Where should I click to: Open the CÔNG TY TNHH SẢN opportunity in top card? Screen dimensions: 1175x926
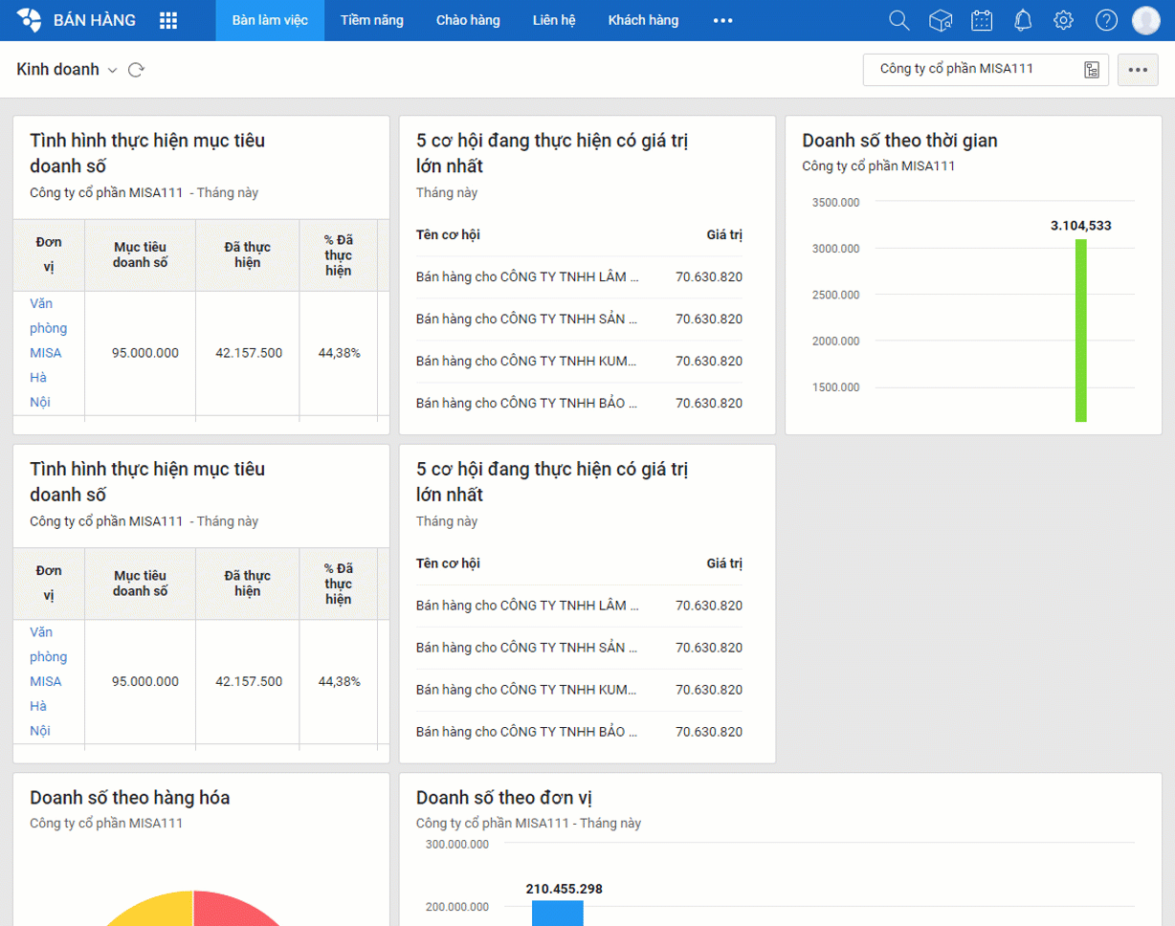click(527, 320)
